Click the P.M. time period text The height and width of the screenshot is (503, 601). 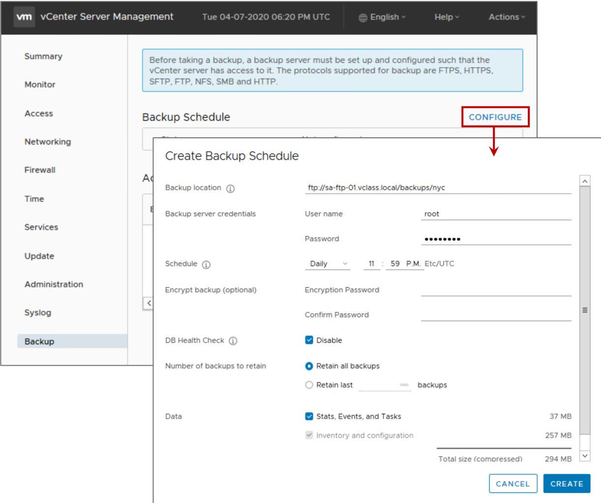coord(414,264)
